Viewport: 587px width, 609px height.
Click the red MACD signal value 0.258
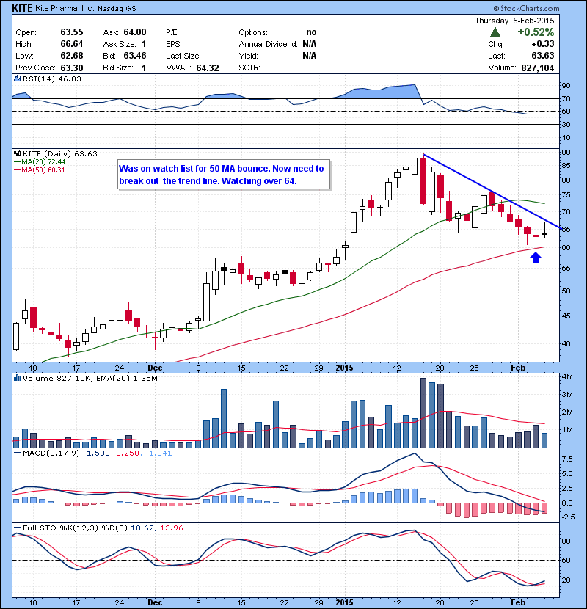coord(128,453)
